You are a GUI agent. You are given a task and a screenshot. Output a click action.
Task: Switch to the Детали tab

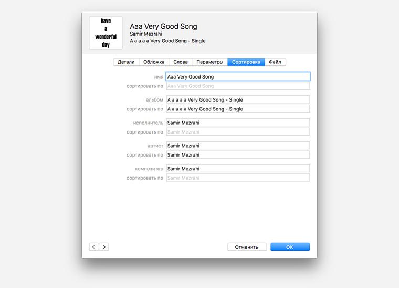[126, 62]
